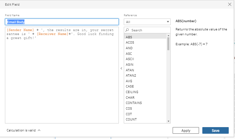Collapse the reference panel with the chevron

click(121, 68)
